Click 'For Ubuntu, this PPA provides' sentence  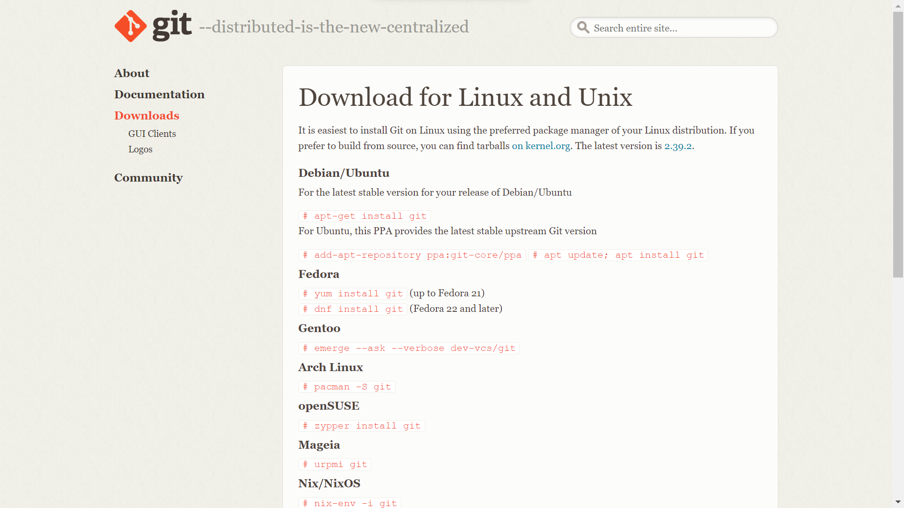point(447,231)
